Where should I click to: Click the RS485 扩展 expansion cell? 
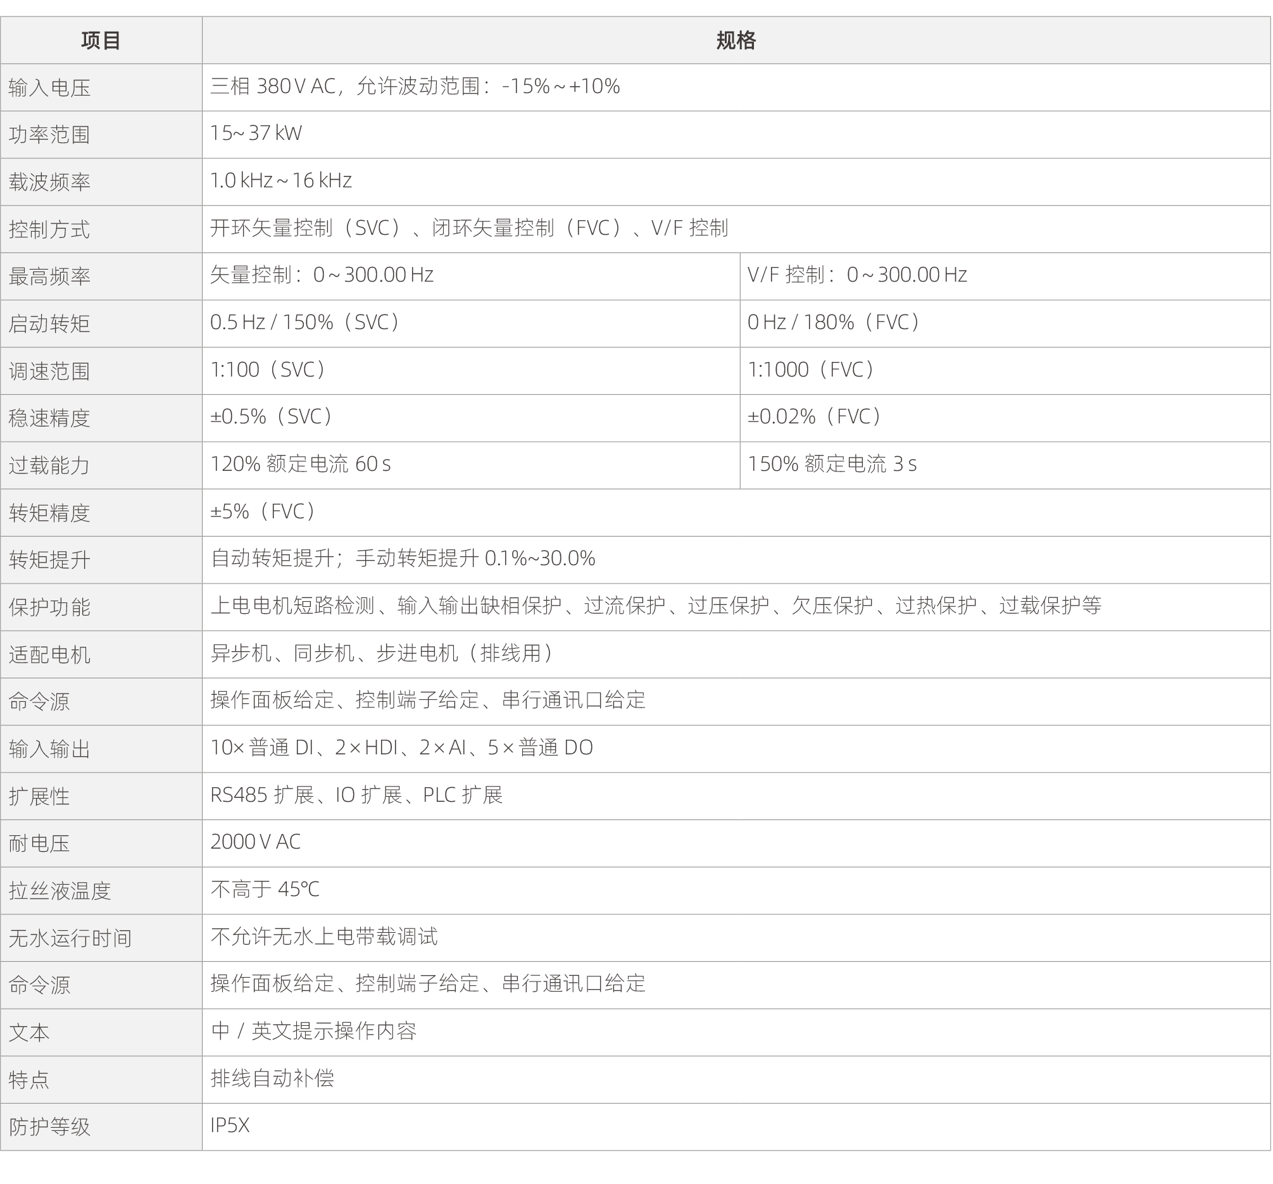tap(356, 795)
